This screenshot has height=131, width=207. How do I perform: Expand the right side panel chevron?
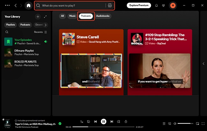pyautogui.click(x=203, y=64)
